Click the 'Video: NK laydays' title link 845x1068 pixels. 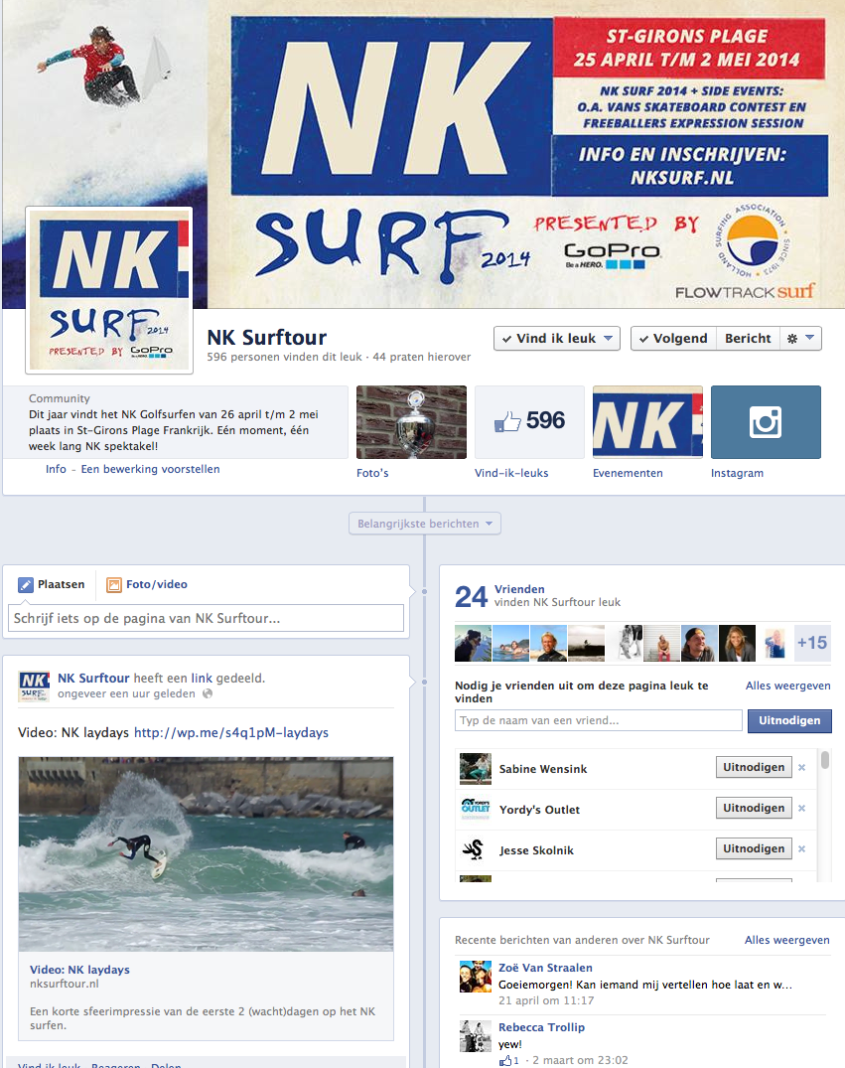(x=79, y=970)
